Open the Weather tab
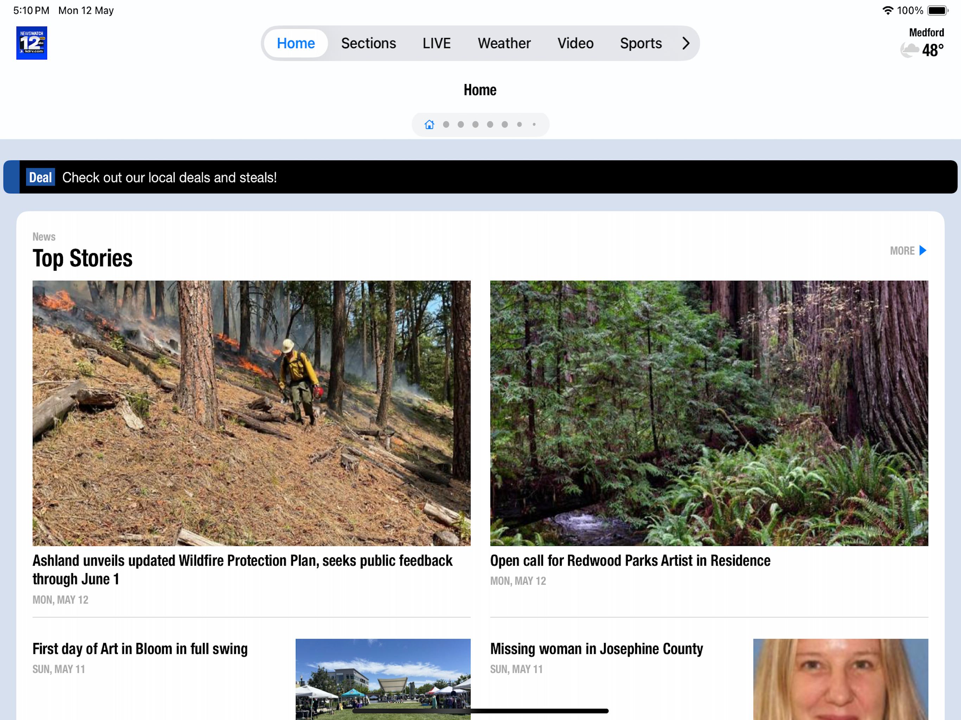Screen dimensions: 961x720 504,43
